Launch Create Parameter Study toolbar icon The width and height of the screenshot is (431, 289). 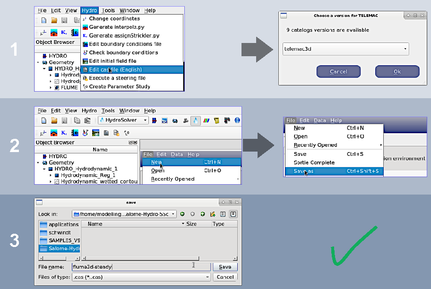126,132
